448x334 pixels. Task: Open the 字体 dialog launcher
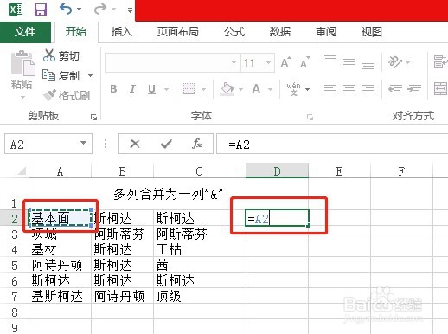coord(310,117)
